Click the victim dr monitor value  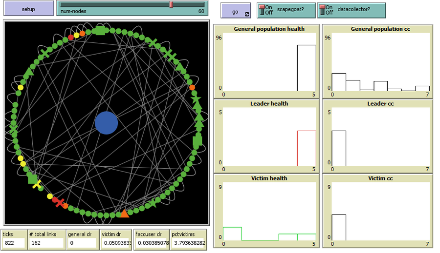pyautogui.click(x=116, y=243)
